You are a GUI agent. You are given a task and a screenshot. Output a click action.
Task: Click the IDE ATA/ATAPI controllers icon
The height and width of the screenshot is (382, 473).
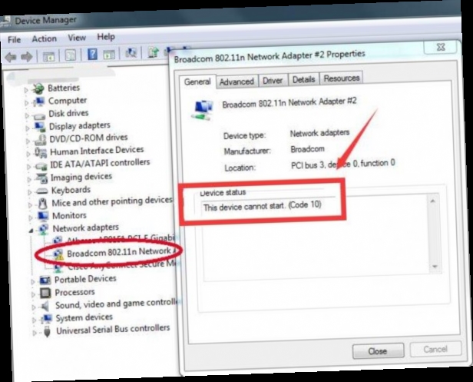pos(41,166)
